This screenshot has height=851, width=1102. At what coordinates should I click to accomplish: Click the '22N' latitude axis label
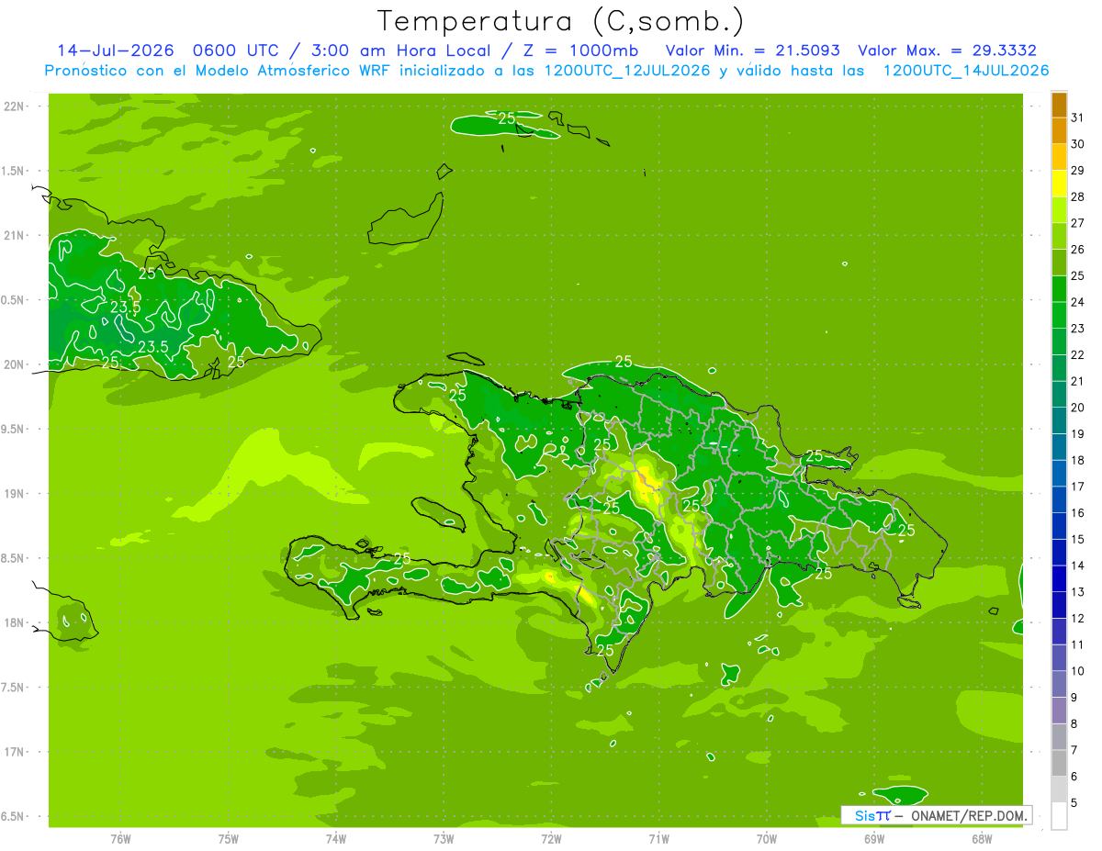[x=15, y=106]
